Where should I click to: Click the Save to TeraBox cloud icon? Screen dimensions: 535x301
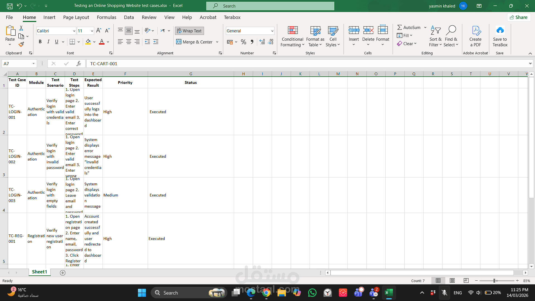point(500,30)
